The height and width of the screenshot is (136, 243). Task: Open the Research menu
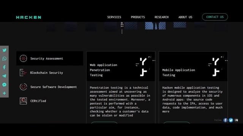pos(161,17)
